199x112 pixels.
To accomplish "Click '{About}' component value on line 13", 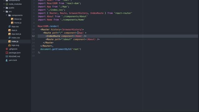I will (x=91, y=40).
